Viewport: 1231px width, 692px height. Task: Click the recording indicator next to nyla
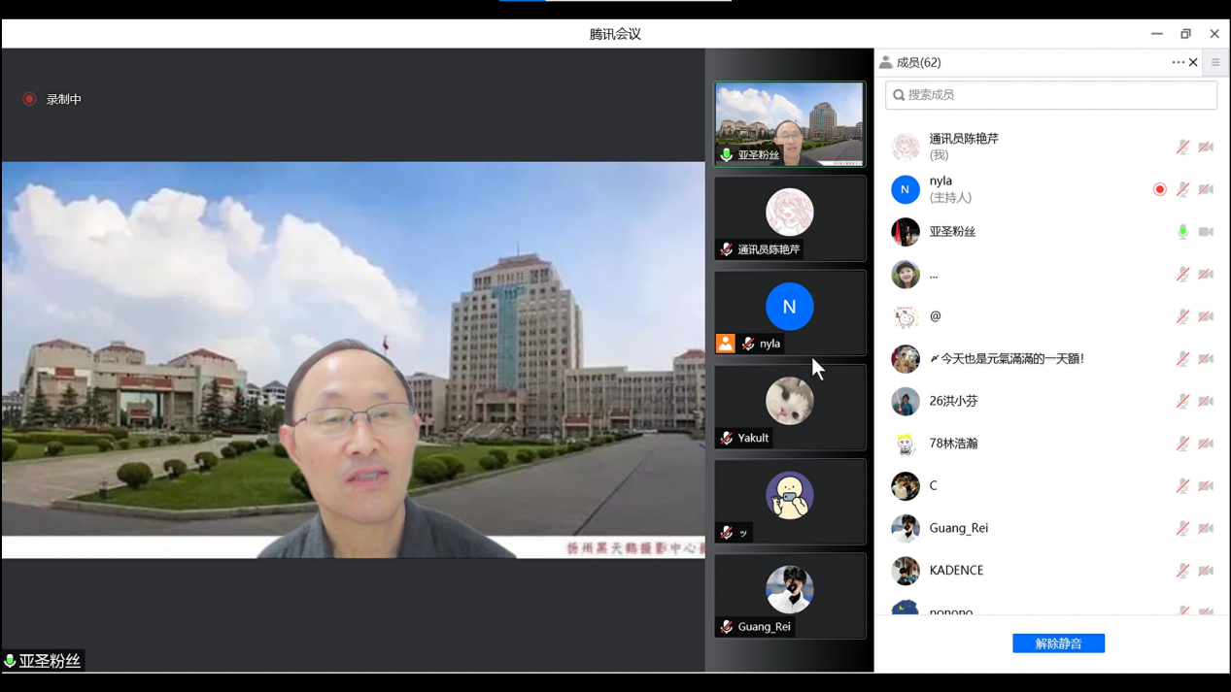(x=1159, y=189)
